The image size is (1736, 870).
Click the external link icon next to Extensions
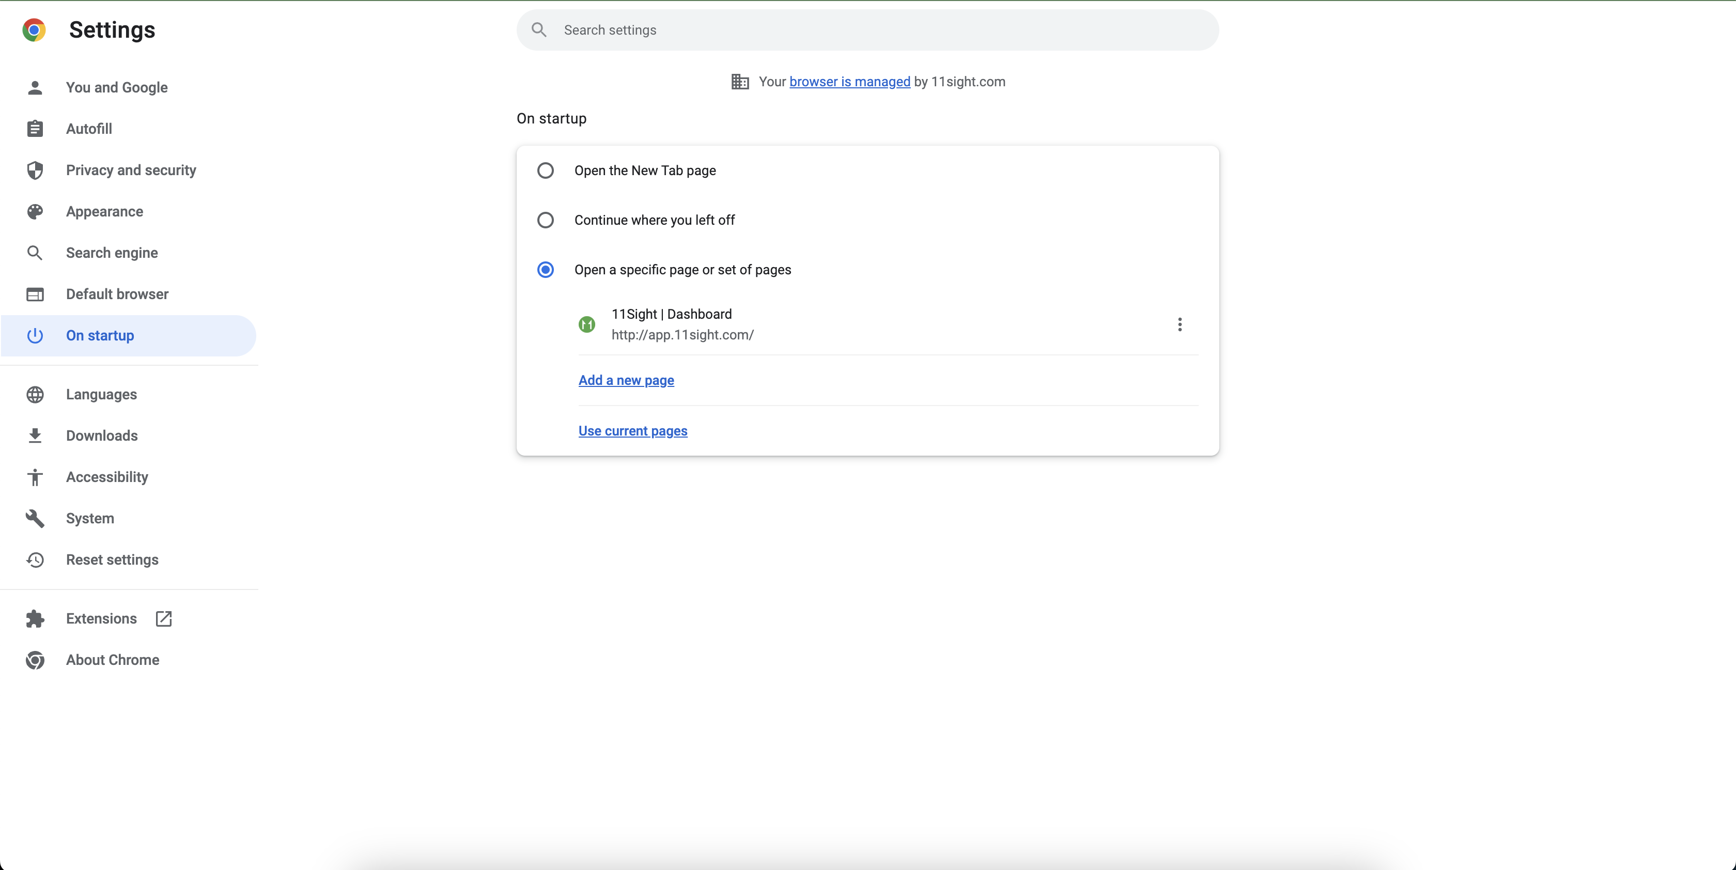click(x=164, y=618)
